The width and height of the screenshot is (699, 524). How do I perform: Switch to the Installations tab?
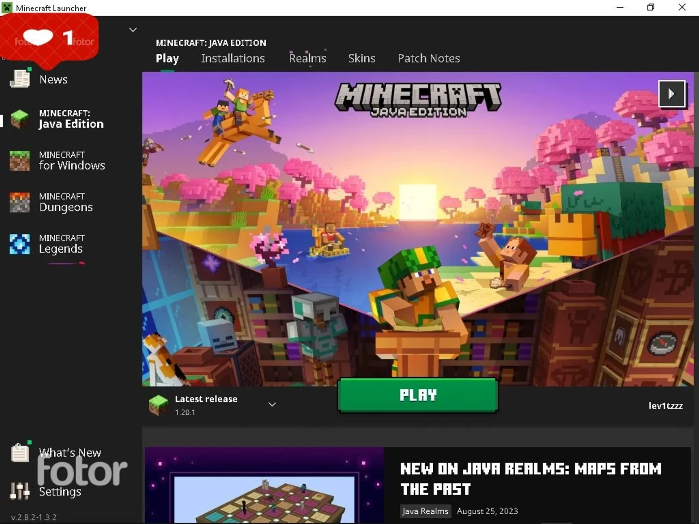pyautogui.click(x=233, y=59)
